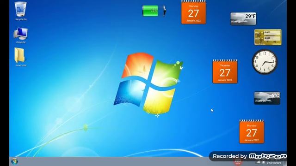Click the calendar gadget below the Celsius weather gadget
The height and width of the screenshot is (166, 296).
tap(252, 131)
